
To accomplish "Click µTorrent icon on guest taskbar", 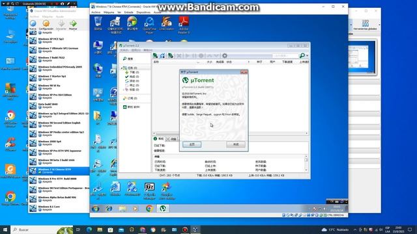I will [163, 209].
